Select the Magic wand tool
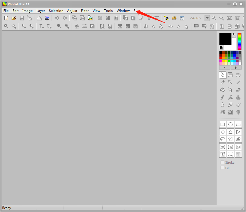Viewport: 246px width, 212px height. point(230,82)
